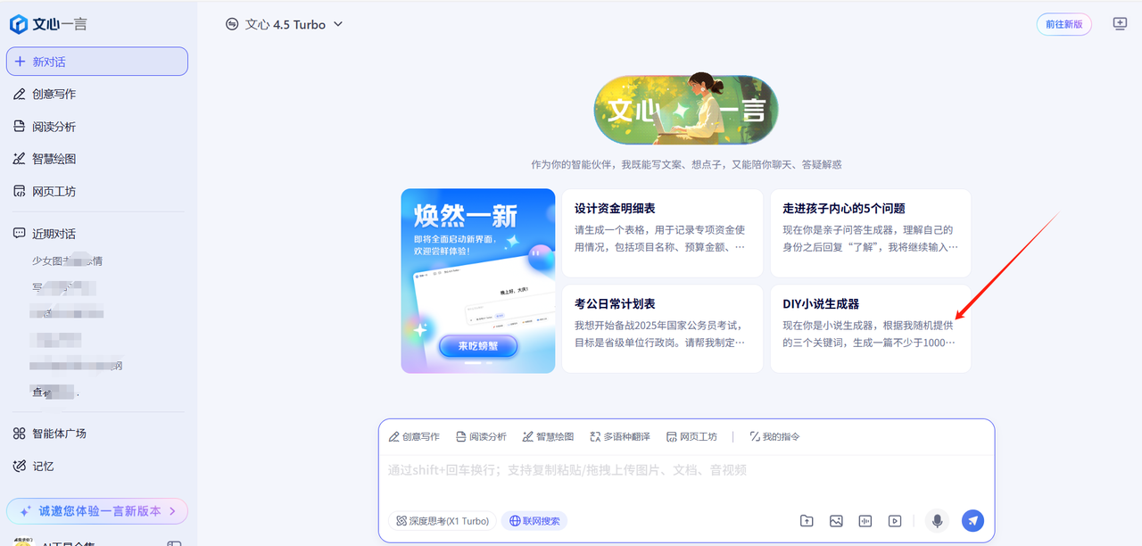Click the 近期对话 chat bubble icon

[x=19, y=234]
